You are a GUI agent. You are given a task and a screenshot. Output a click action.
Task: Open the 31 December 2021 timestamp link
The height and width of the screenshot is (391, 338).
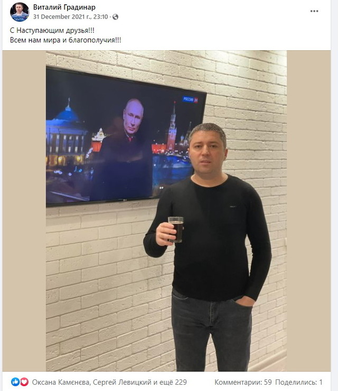71,17
